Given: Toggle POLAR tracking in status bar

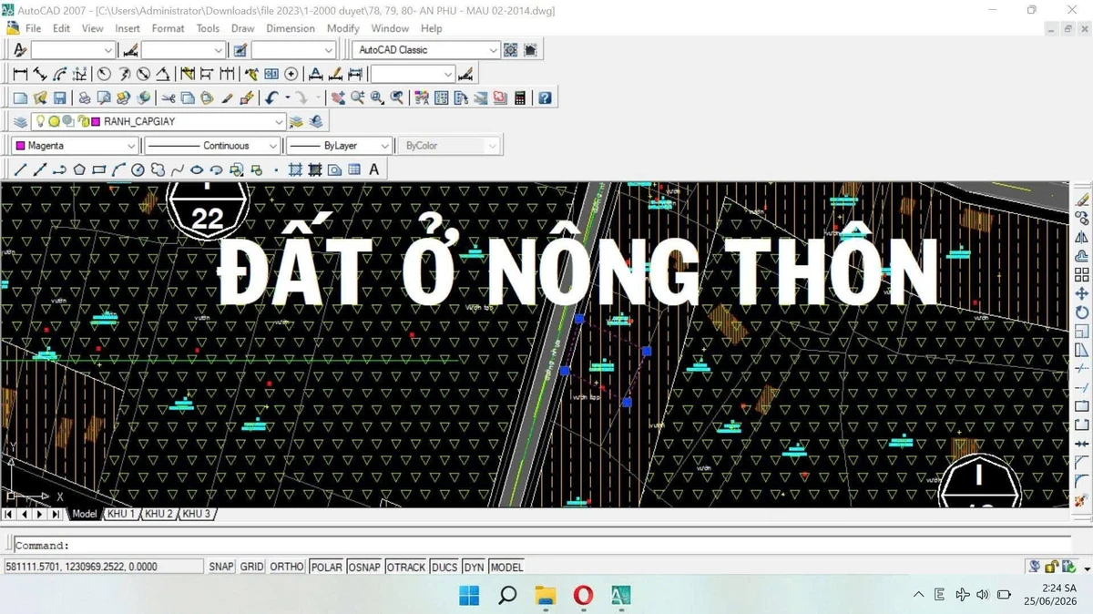Looking at the screenshot, I should pos(326,567).
